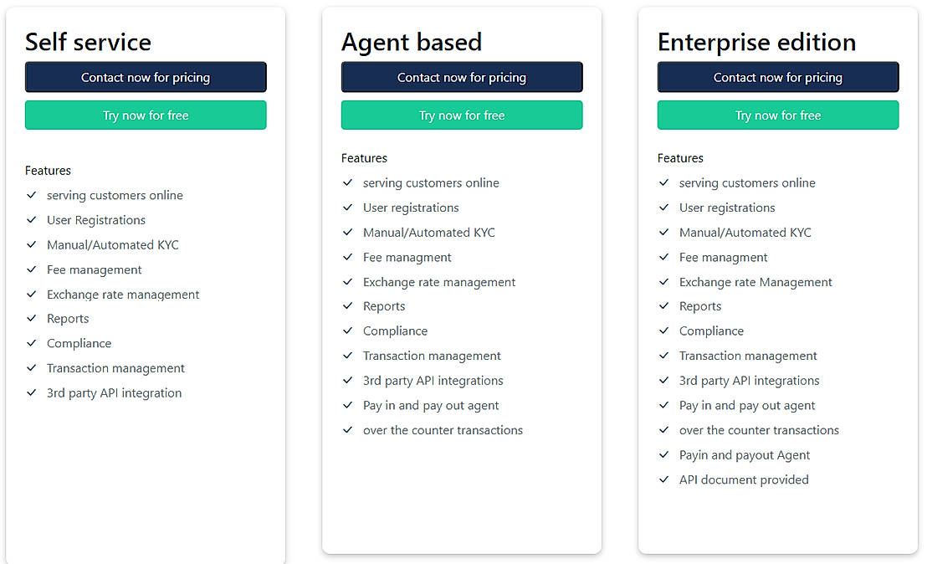Image resolution: width=927 pixels, height=564 pixels.
Task: Click Self service Exchange rate management text
Action: point(123,295)
